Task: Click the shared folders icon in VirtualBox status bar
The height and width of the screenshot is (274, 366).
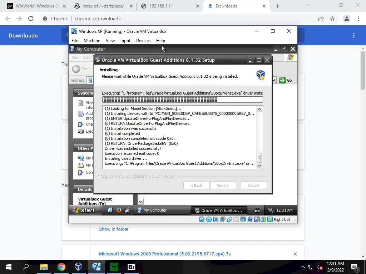Action: (x=236, y=219)
